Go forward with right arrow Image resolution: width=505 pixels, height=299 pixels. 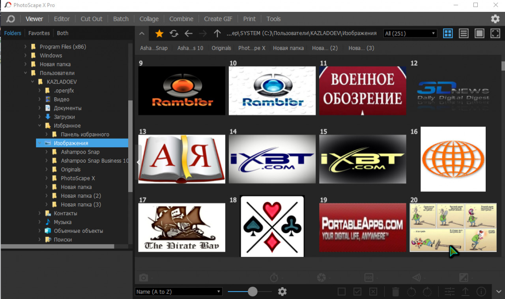[x=203, y=33]
